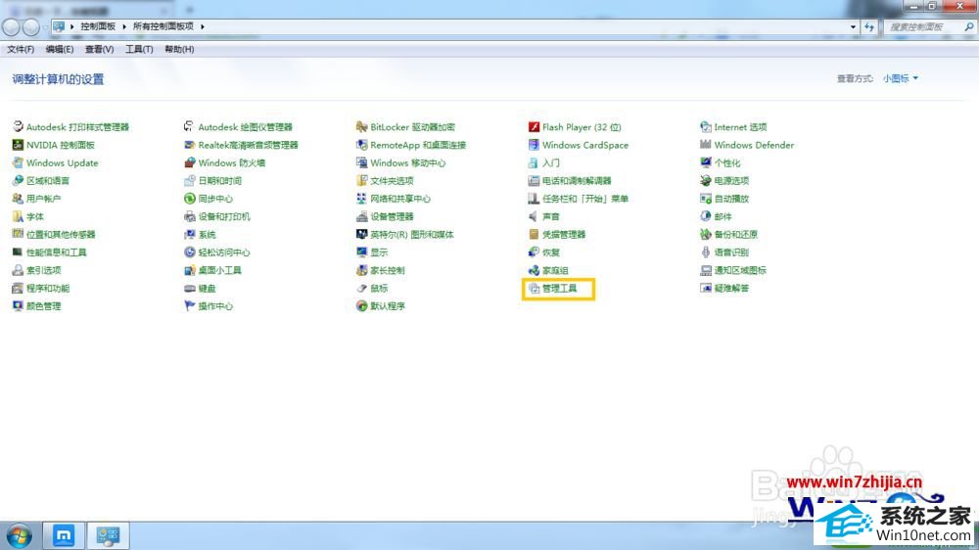Click the 设备和打印机 icon
Image resolution: width=979 pixels, height=550 pixels.
coord(190,216)
